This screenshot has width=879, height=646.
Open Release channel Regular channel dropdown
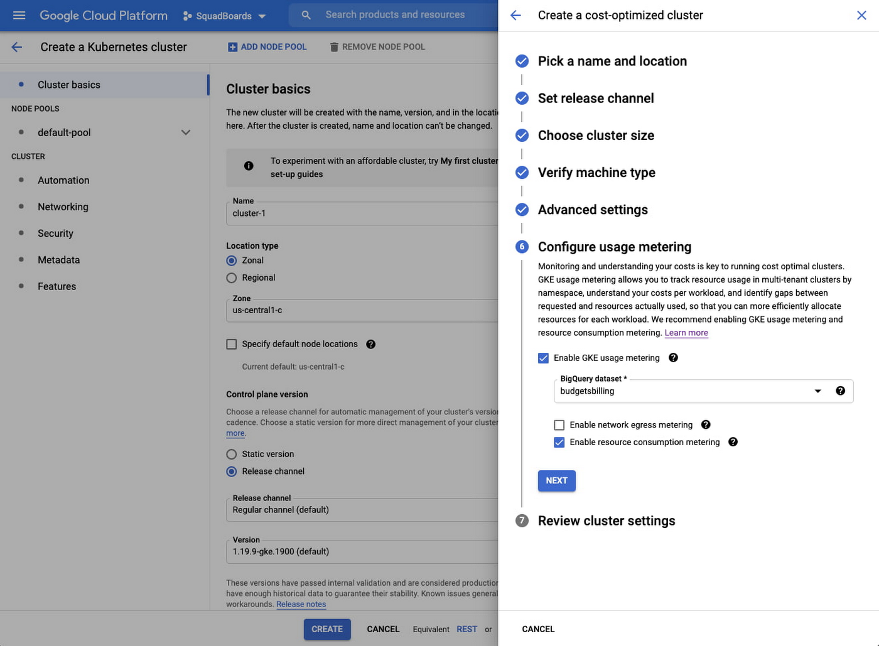coord(362,510)
